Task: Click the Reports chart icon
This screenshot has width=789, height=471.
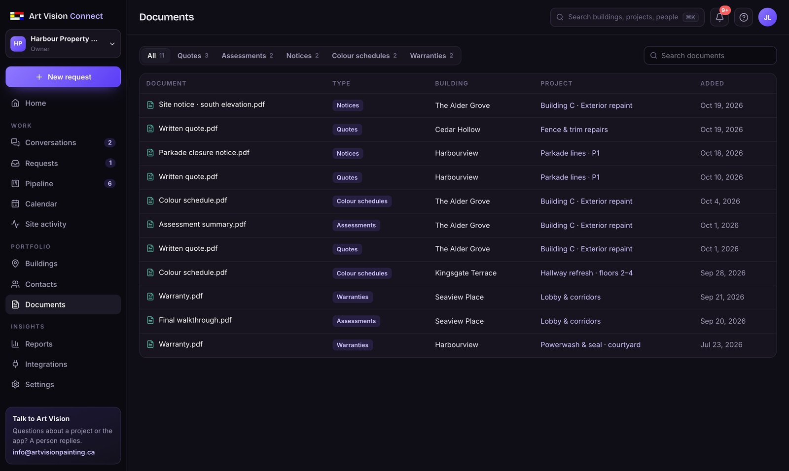Action: 15,344
